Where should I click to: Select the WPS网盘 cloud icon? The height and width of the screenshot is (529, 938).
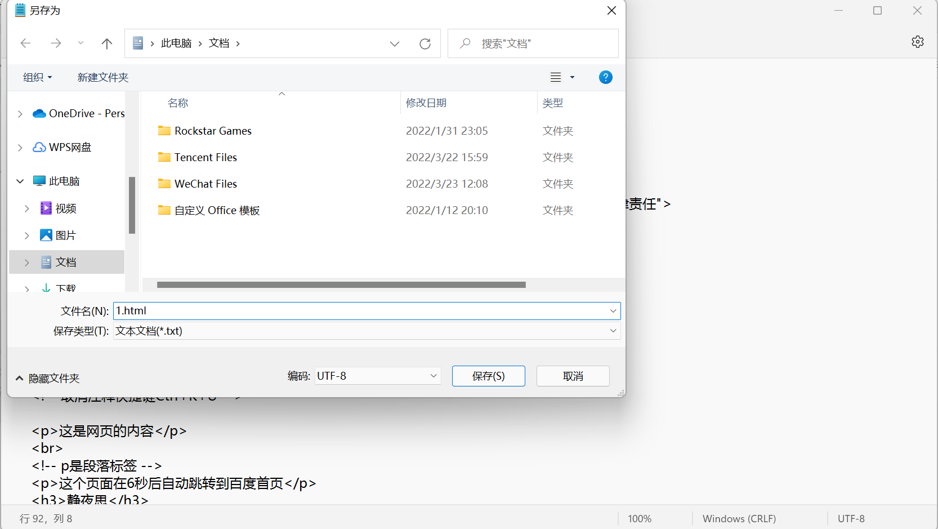coord(39,147)
